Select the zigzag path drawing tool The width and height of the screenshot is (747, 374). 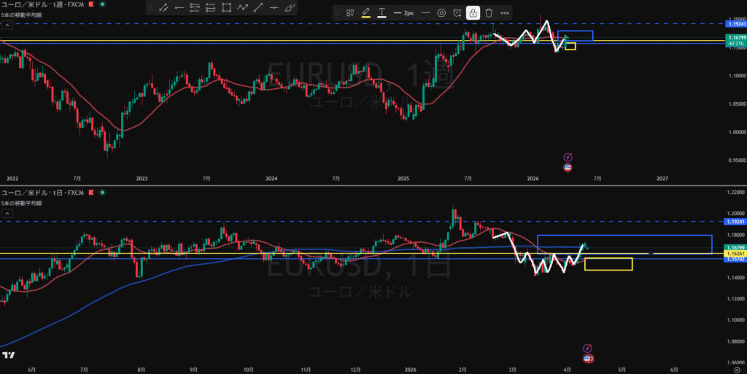(x=243, y=9)
